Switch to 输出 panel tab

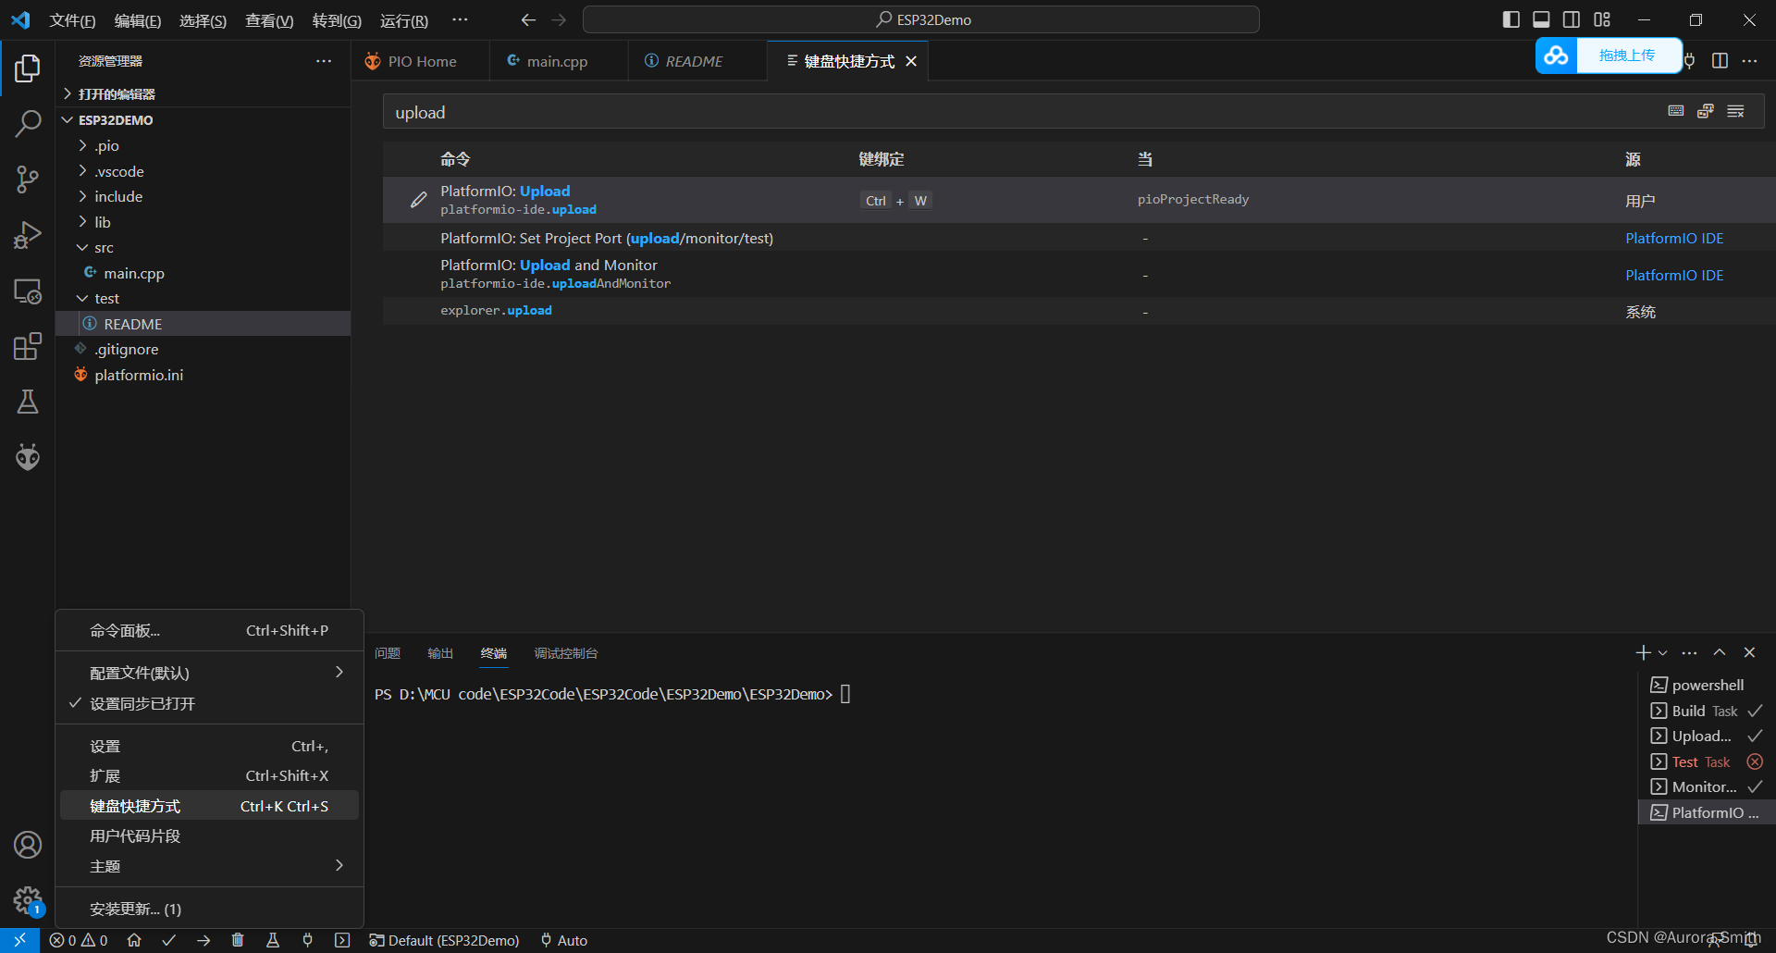coord(440,653)
